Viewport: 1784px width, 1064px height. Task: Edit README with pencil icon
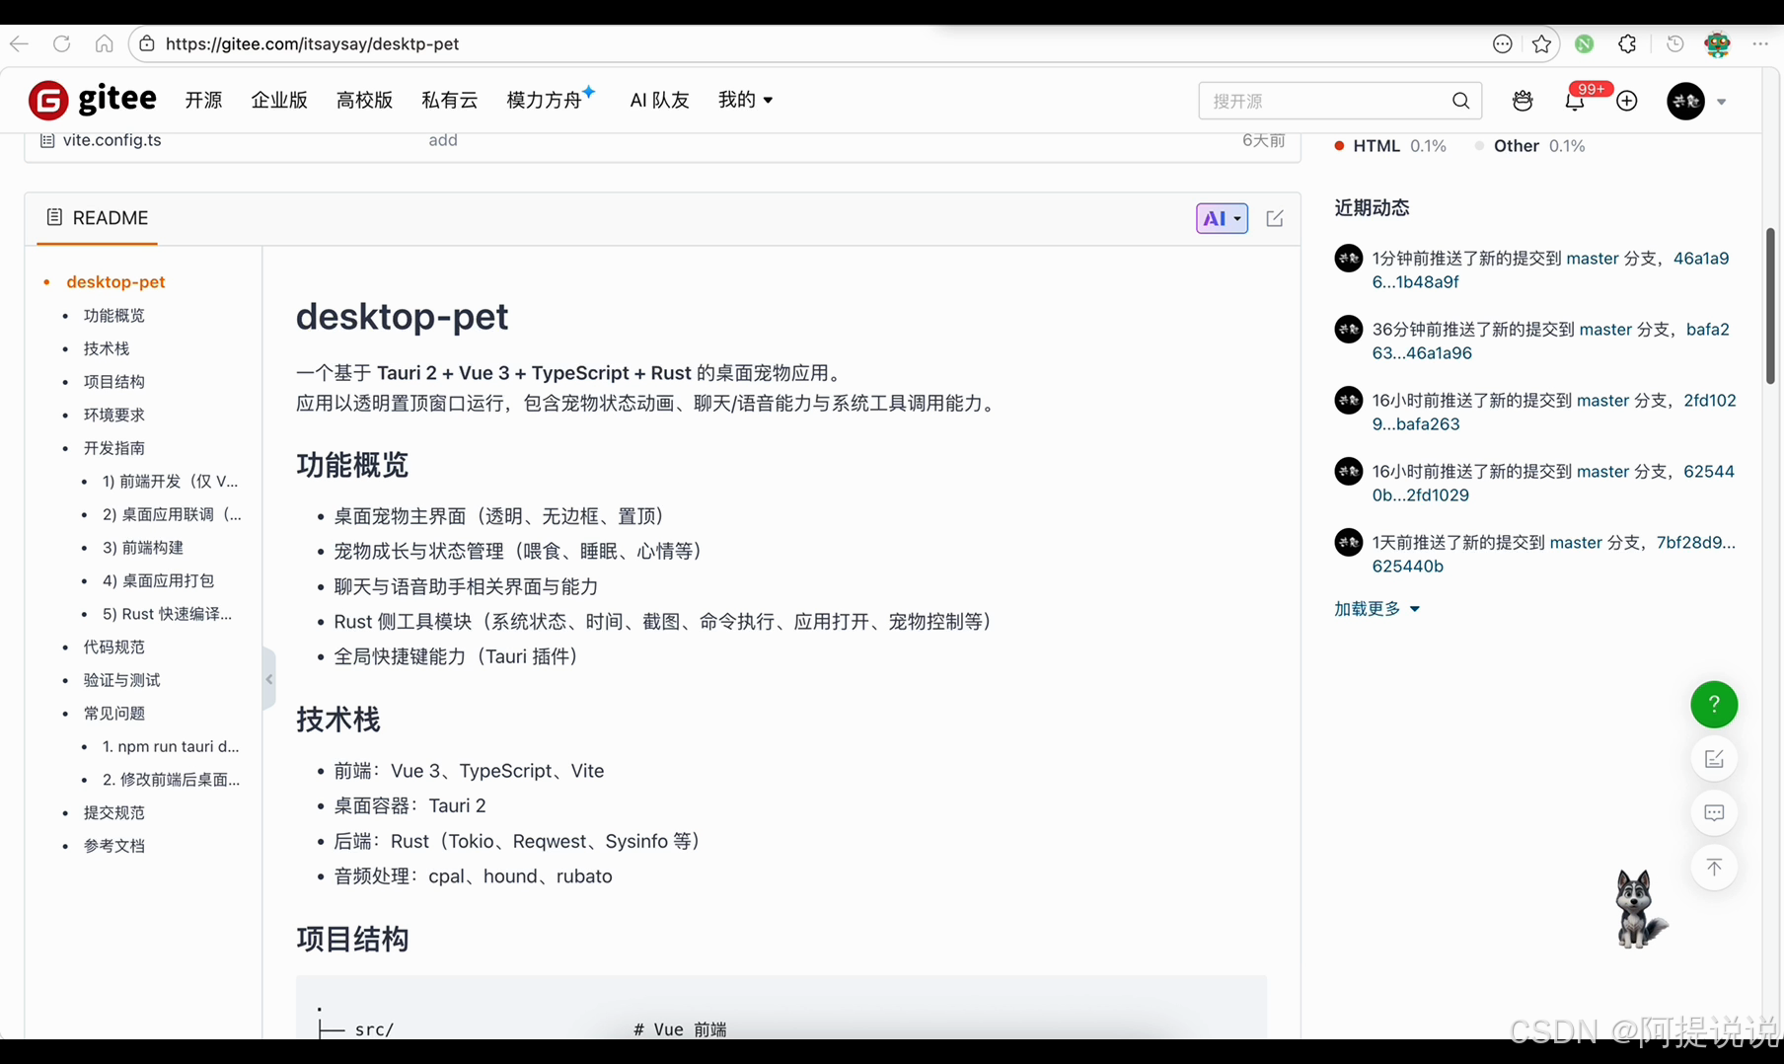1275,218
